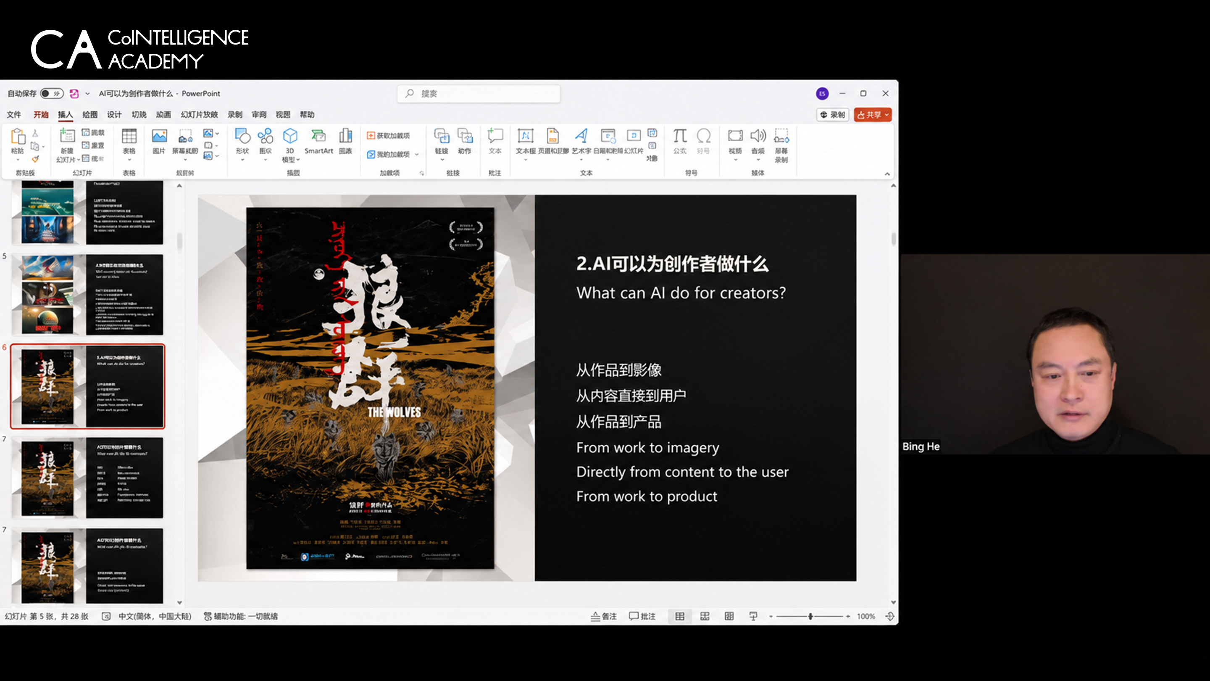
Task: Open the Slide Show (幻灯片放映) tab
Action: point(199,115)
